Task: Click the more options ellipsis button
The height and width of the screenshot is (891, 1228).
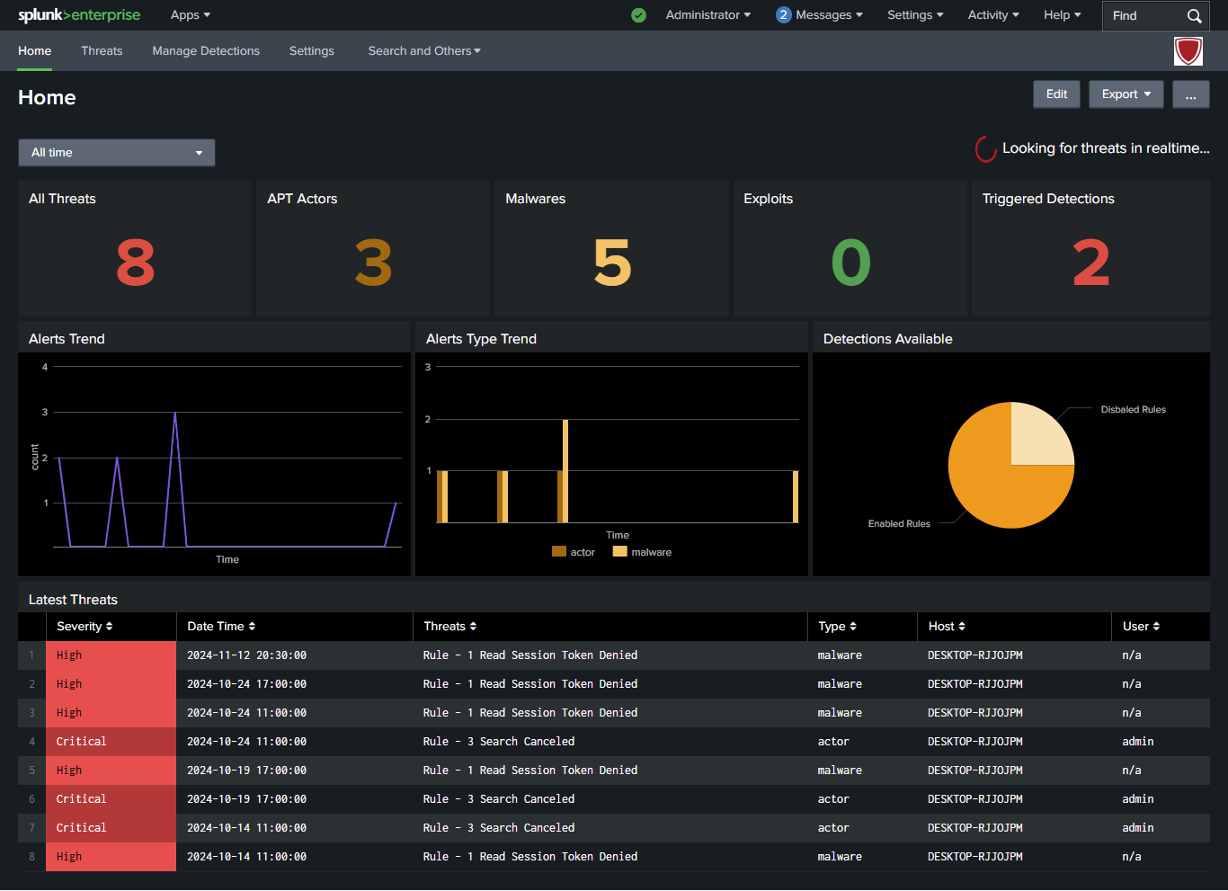Action: tap(1190, 94)
